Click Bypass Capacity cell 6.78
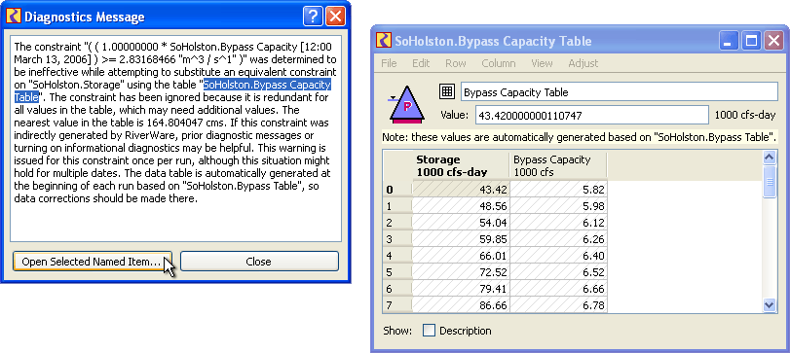The image size is (790, 353). tap(558, 304)
